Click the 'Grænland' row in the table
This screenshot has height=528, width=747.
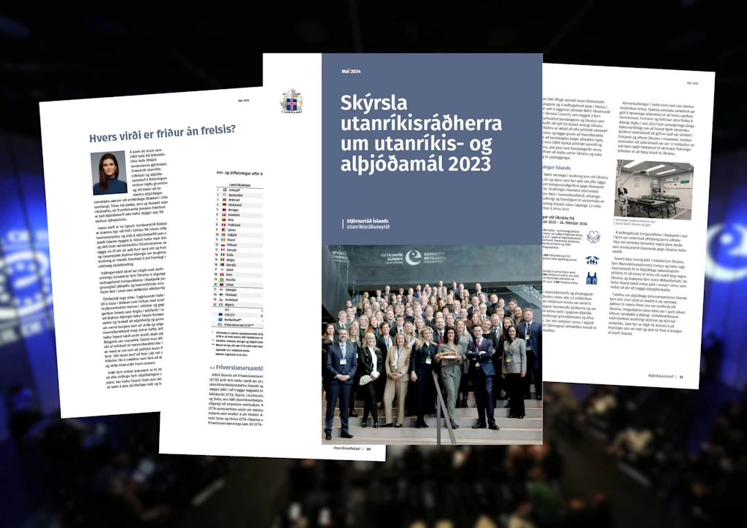[239, 300]
